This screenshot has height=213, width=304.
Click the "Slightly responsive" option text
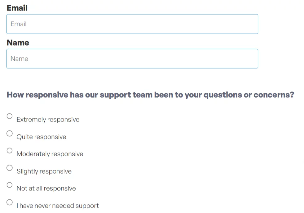point(44,171)
